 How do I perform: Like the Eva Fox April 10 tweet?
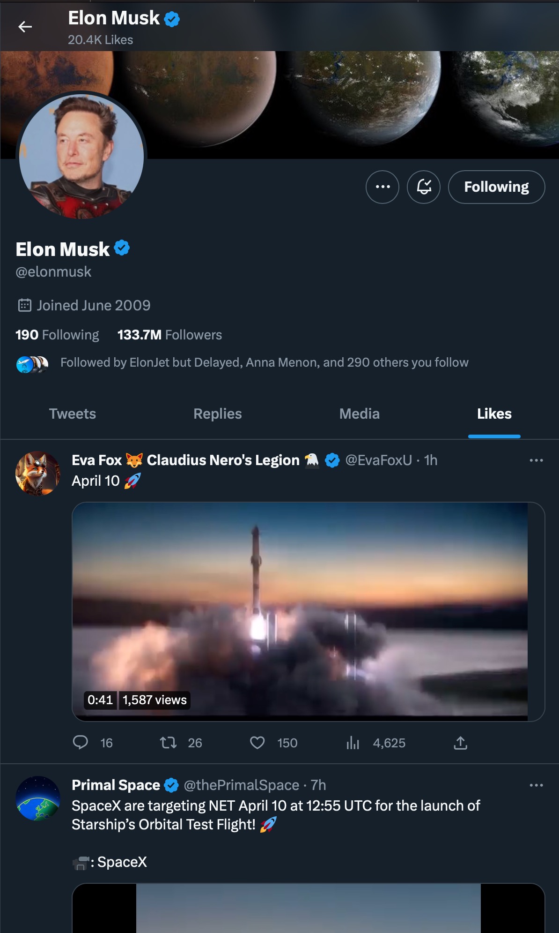pos(257,743)
